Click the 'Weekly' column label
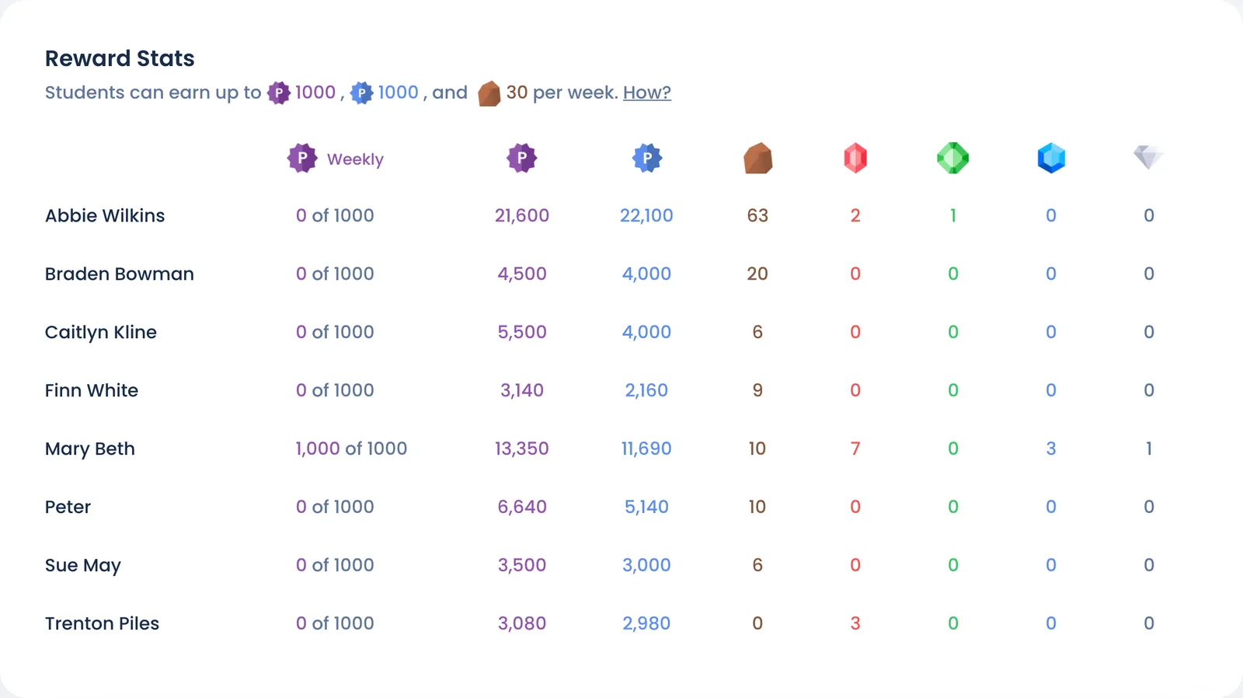This screenshot has height=698, width=1243. click(355, 159)
